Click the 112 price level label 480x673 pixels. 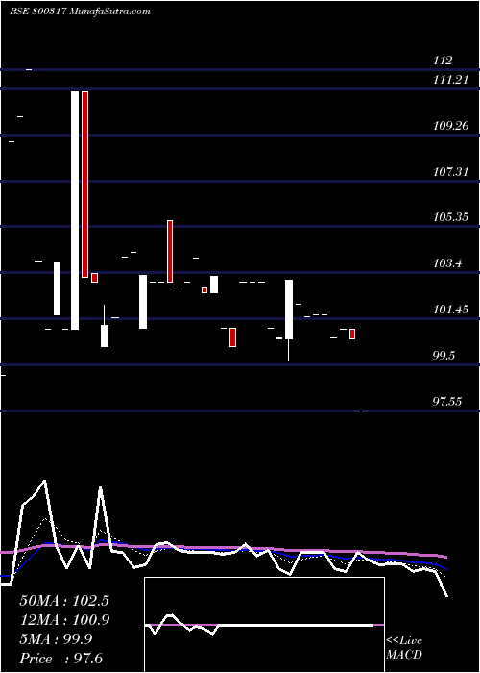443,61
